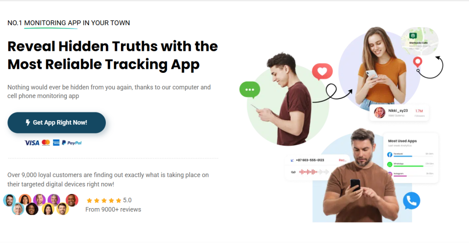This screenshot has width=469, height=243.
Task: Click the WhatsApp icon in Most Used Apps
Action: pyautogui.click(x=389, y=164)
